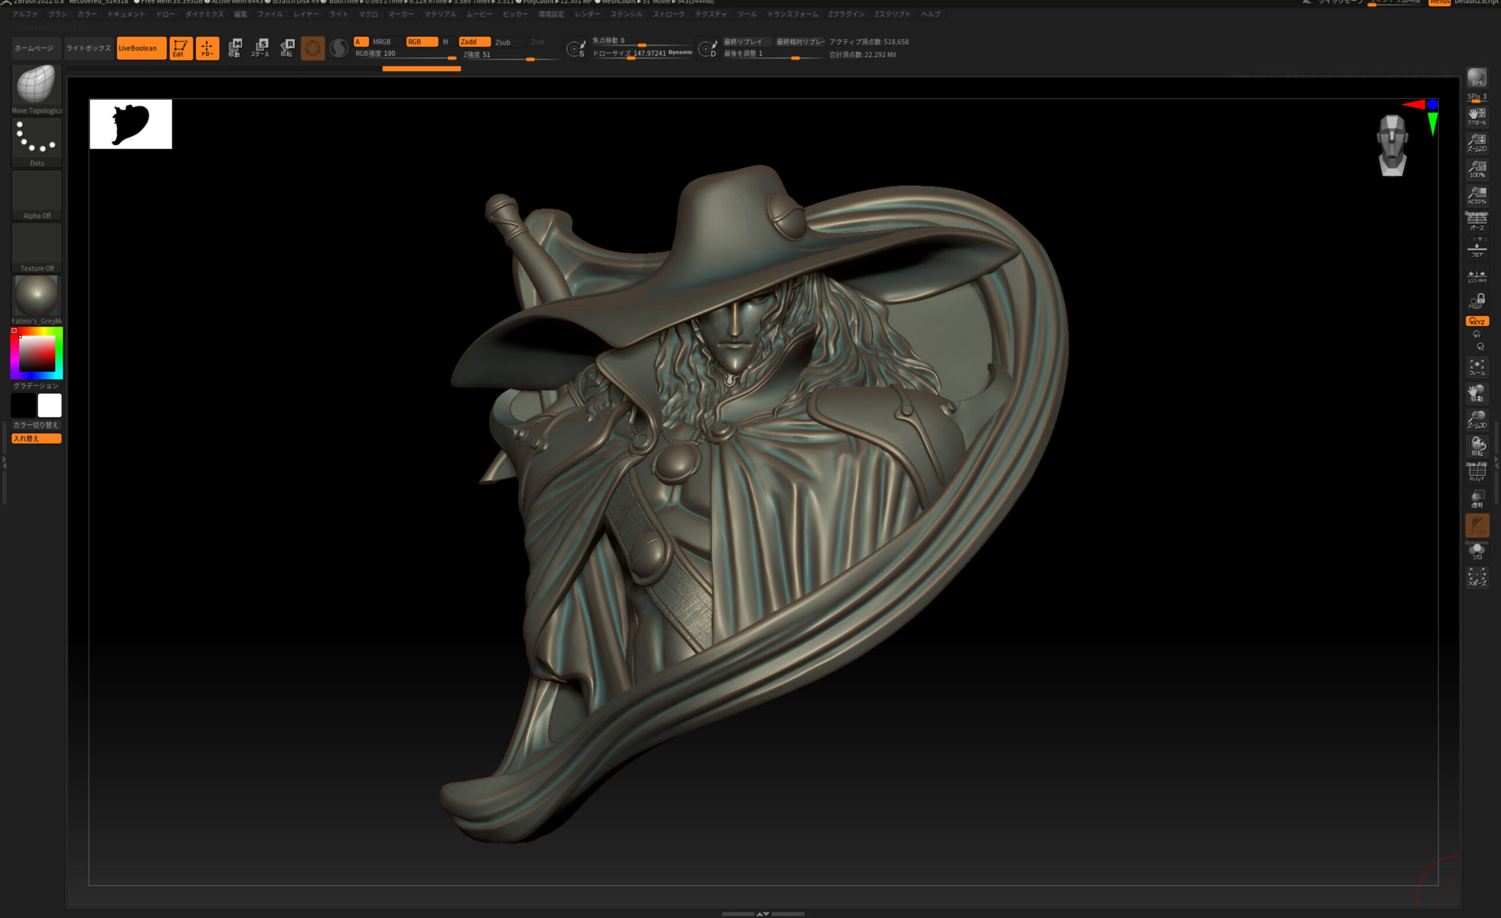The height and width of the screenshot is (918, 1501).
Task: Click the ドローサイズ draw size slider
Action: tap(643, 53)
